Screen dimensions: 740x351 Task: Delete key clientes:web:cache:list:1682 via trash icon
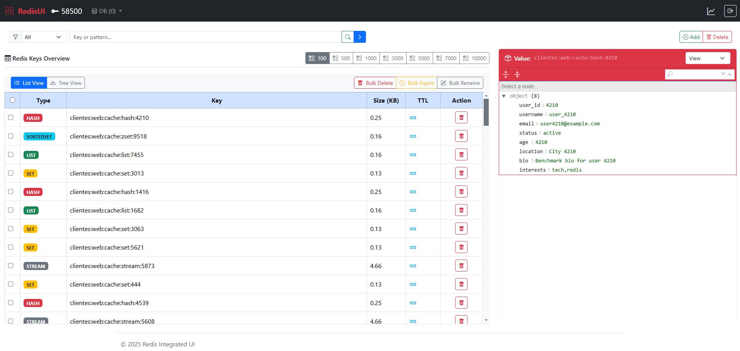(461, 210)
